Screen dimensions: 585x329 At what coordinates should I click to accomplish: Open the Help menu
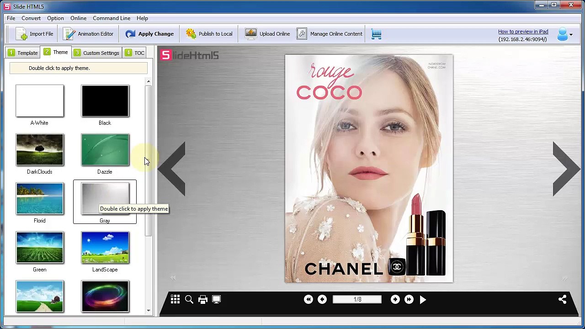tap(142, 18)
